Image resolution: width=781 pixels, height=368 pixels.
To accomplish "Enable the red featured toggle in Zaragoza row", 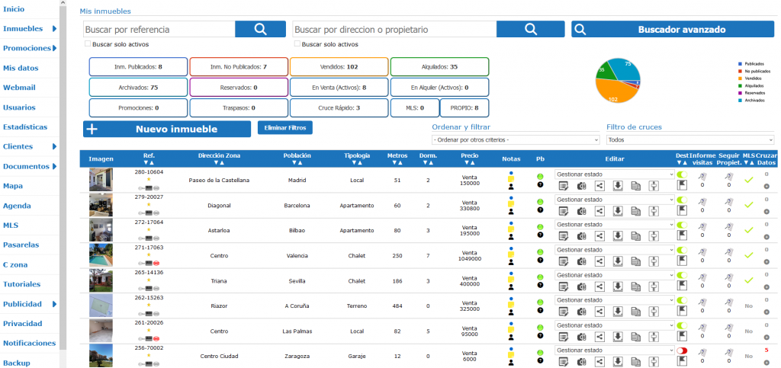I will 681,350.
